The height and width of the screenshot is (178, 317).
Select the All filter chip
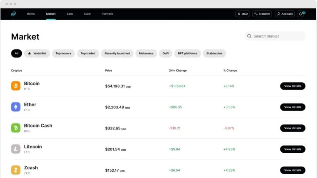[x=17, y=53]
